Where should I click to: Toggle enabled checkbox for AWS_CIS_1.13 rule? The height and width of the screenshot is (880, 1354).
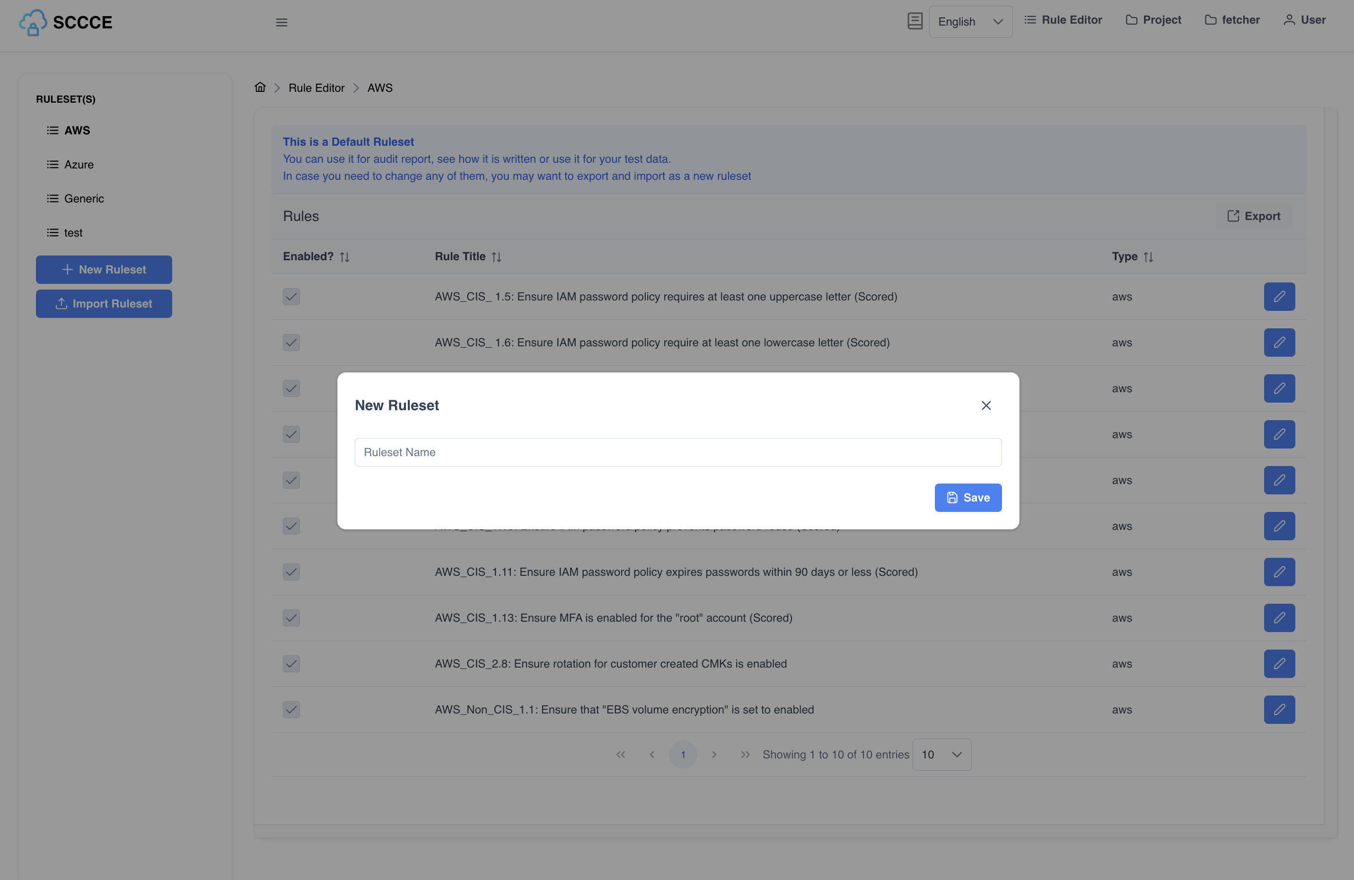click(291, 618)
